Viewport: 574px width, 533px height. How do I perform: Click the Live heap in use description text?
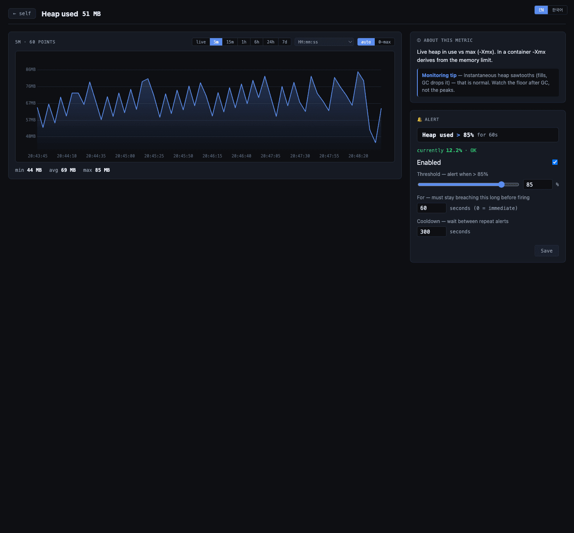click(481, 56)
